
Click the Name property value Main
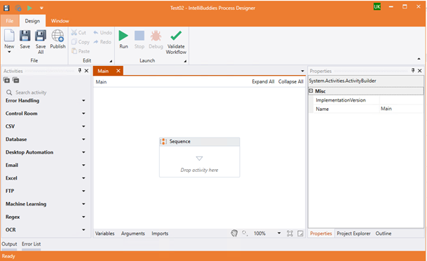pos(401,109)
